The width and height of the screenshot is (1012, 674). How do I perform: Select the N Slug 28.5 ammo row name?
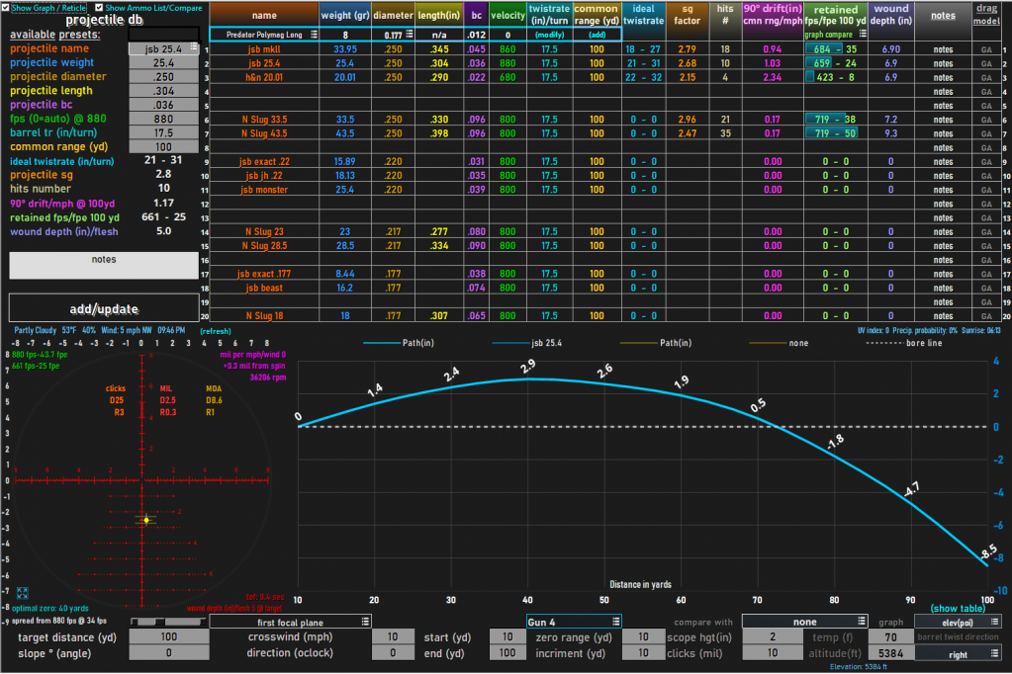pos(264,246)
